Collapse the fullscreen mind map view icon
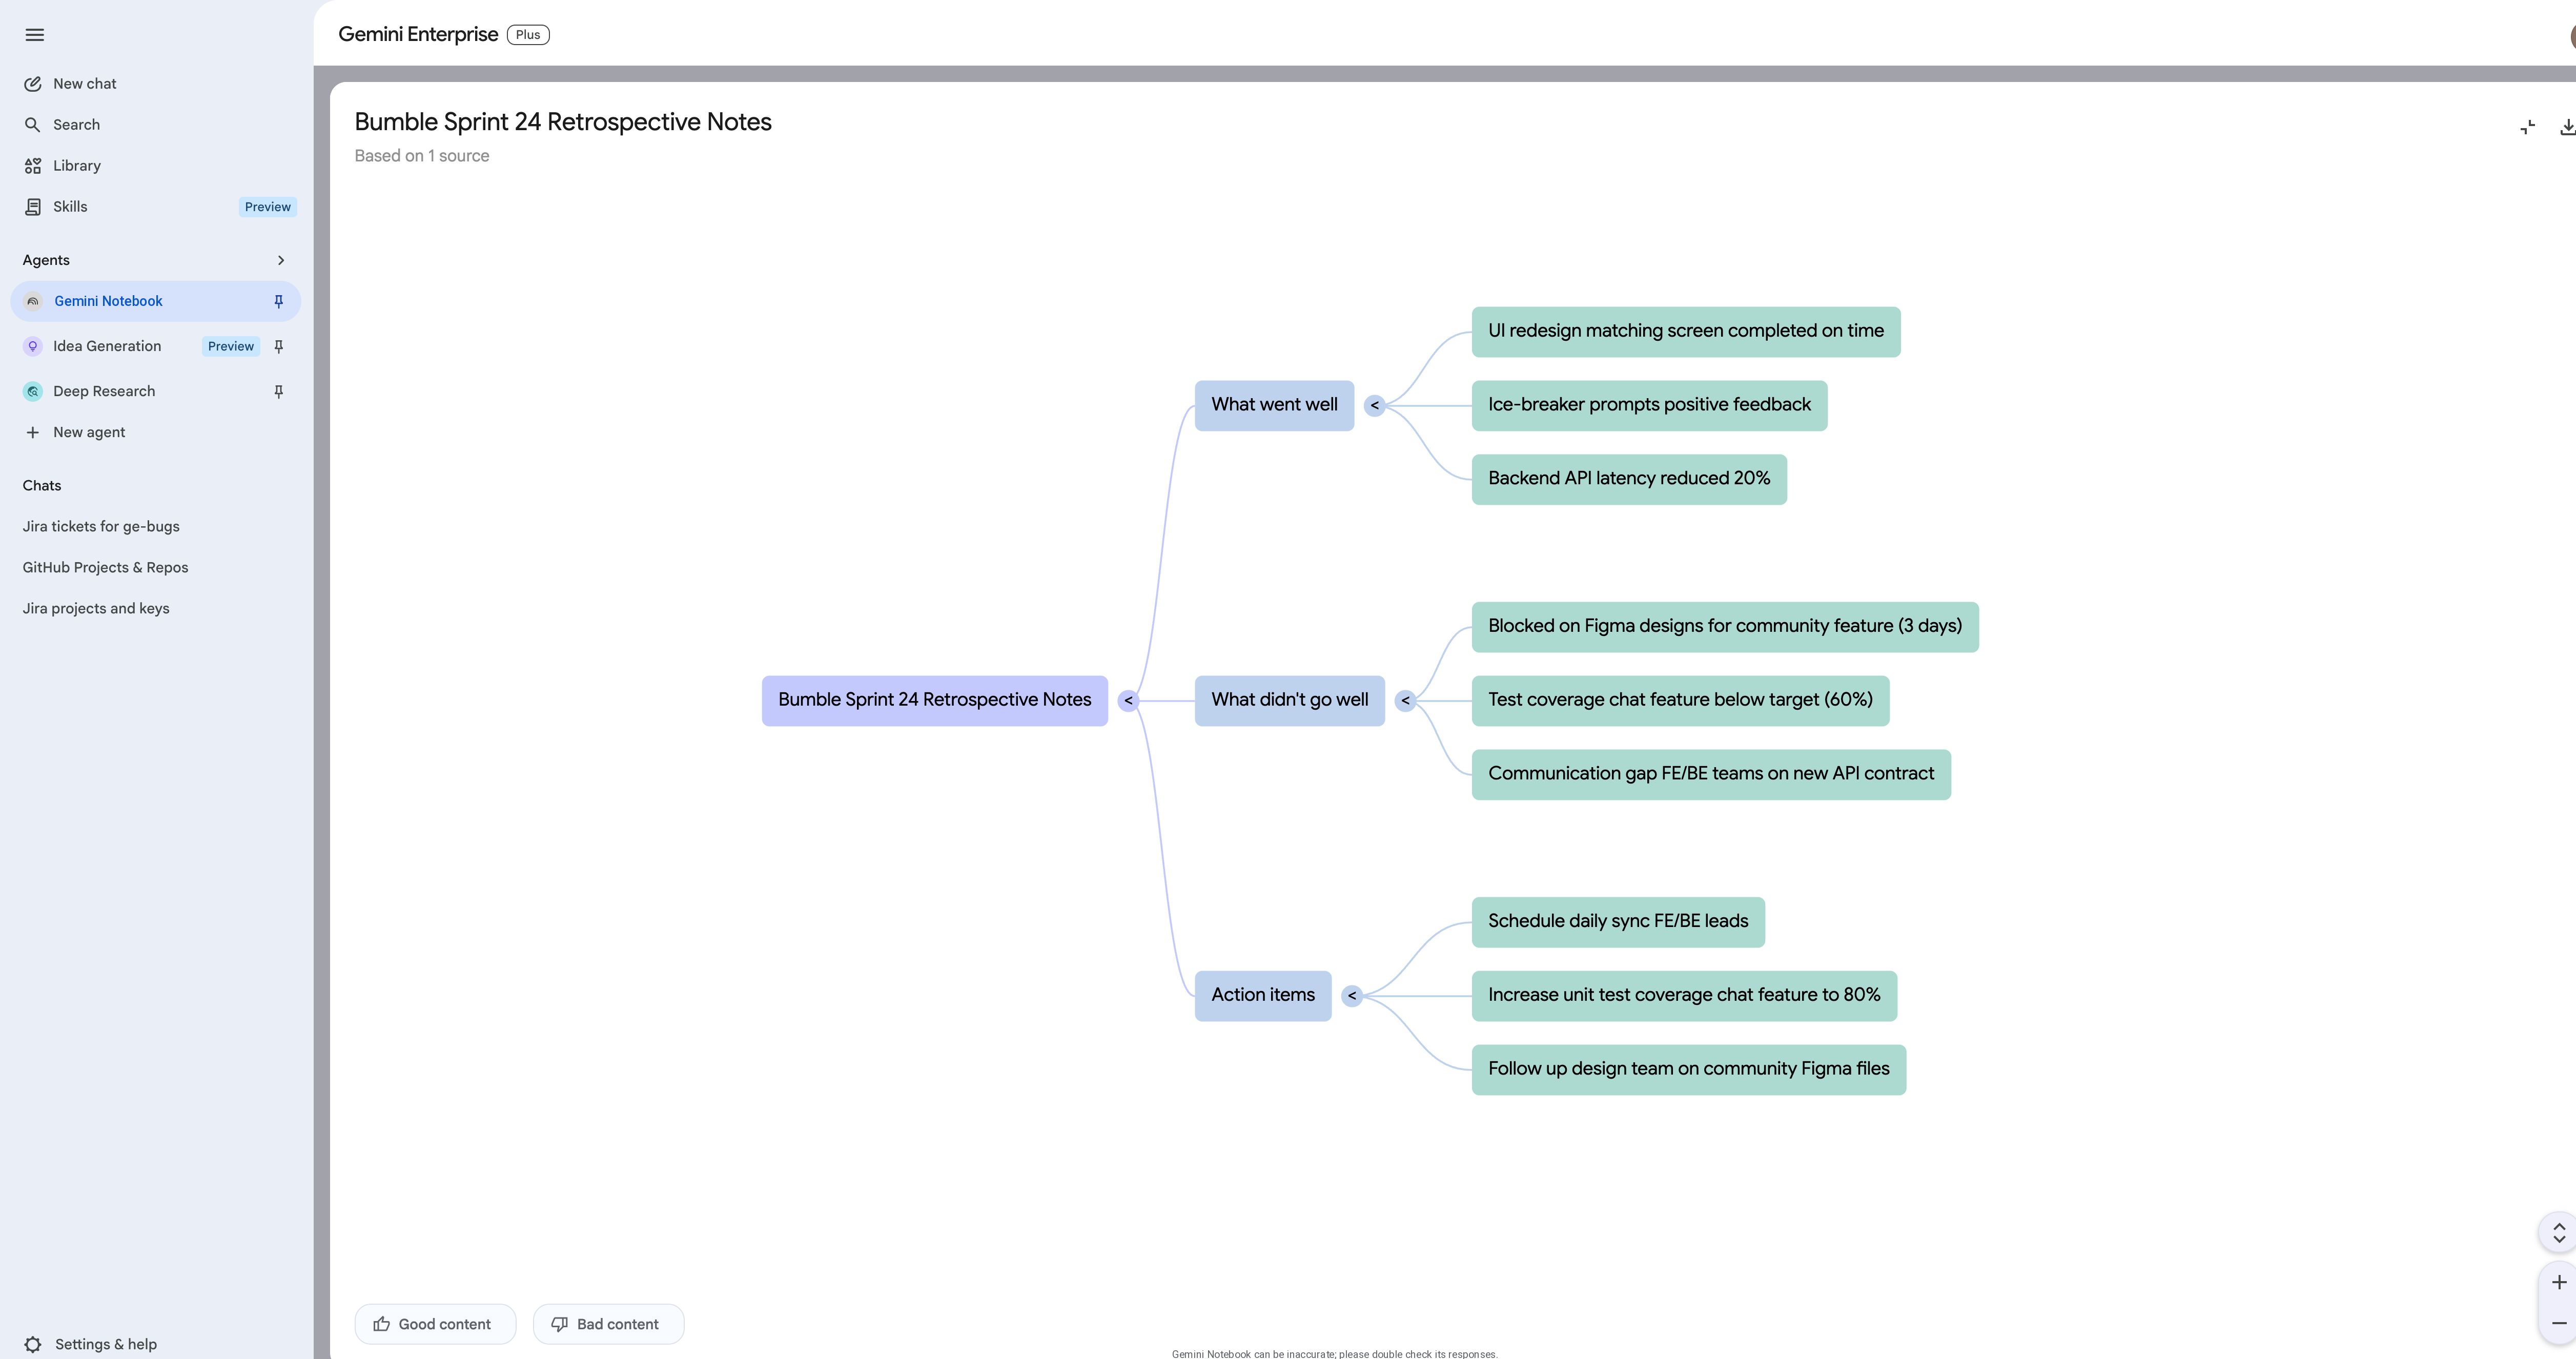2576x1359 pixels. (x=2528, y=127)
